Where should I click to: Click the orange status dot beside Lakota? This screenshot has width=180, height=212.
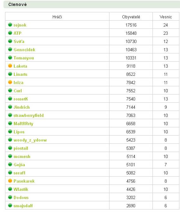tap(10, 66)
